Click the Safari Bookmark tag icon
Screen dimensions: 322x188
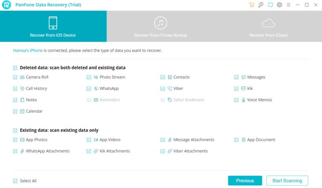pyautogui.click(x=170, y=100)
